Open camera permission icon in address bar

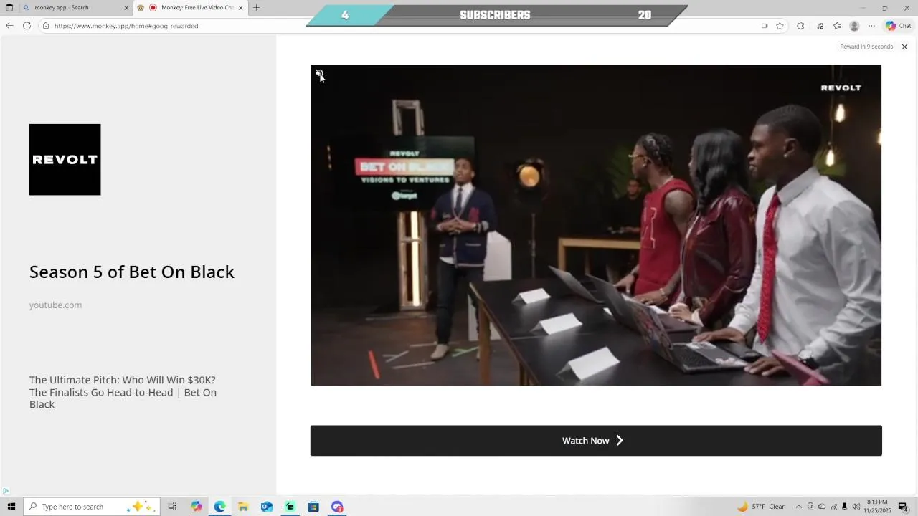(x=765, y=26)
